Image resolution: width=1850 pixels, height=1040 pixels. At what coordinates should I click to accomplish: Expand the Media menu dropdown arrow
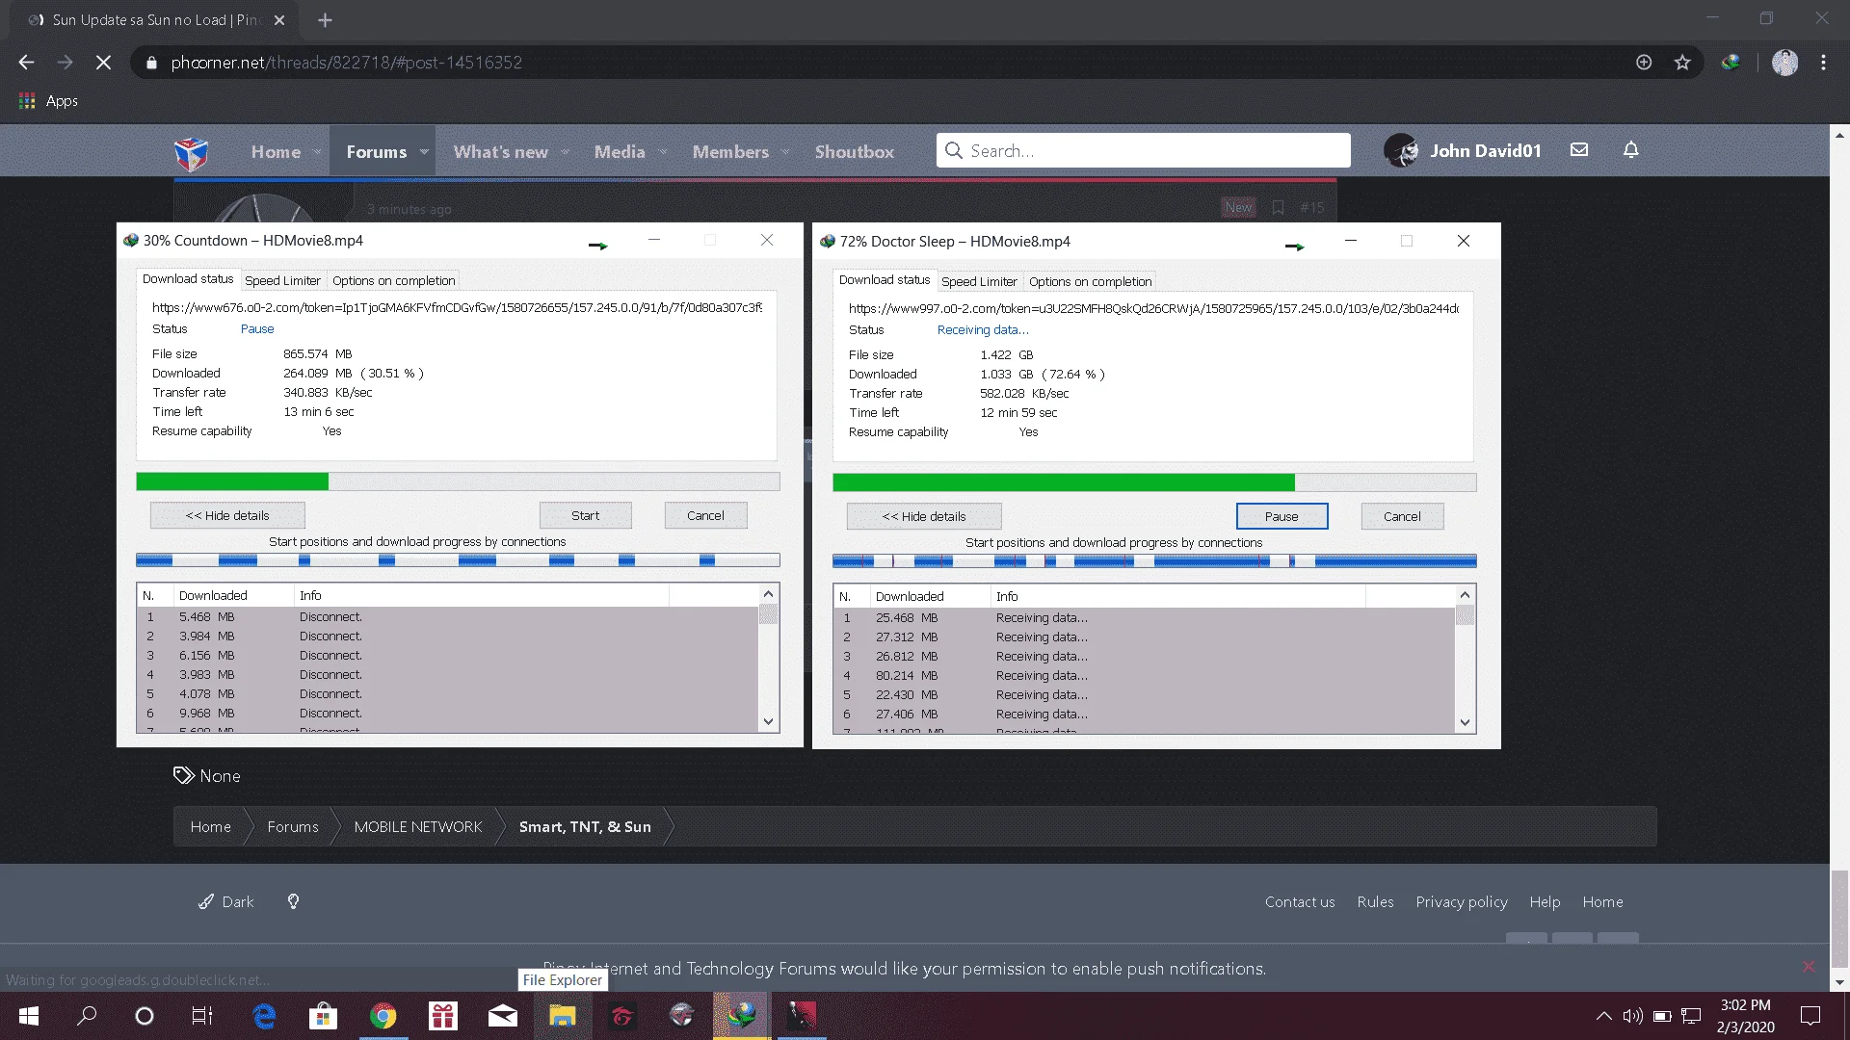tap(663, 152)
